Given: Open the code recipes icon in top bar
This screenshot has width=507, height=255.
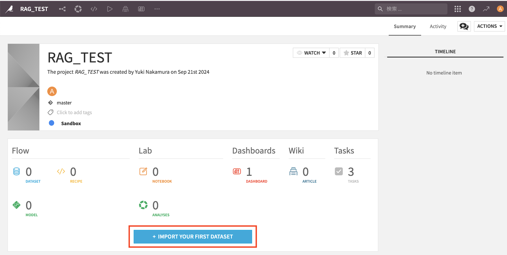Looking at the screenshot, I should 94,9.
